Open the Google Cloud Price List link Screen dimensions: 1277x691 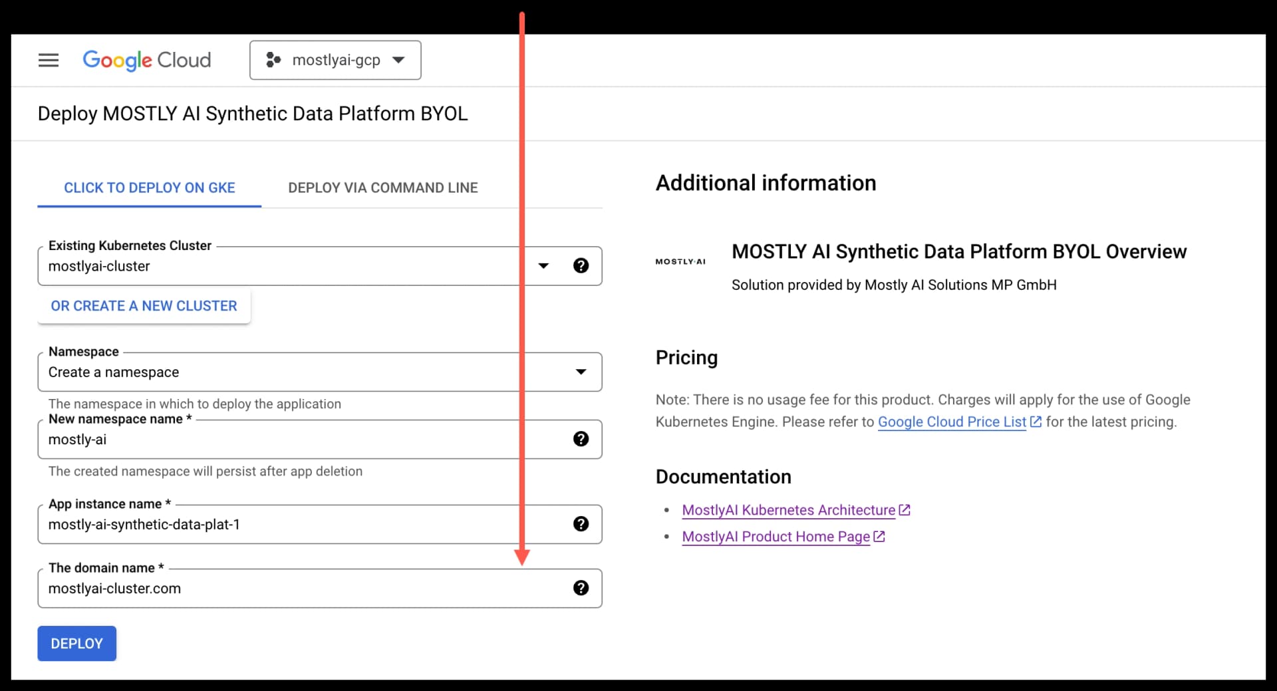point(952,422)
